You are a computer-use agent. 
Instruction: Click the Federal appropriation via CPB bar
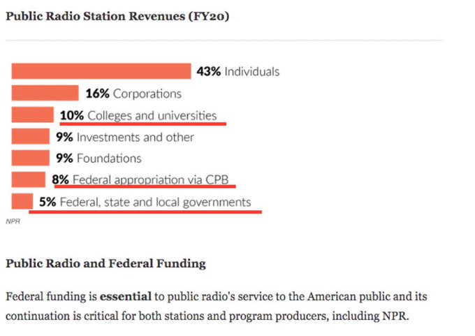tap(29, 180)
